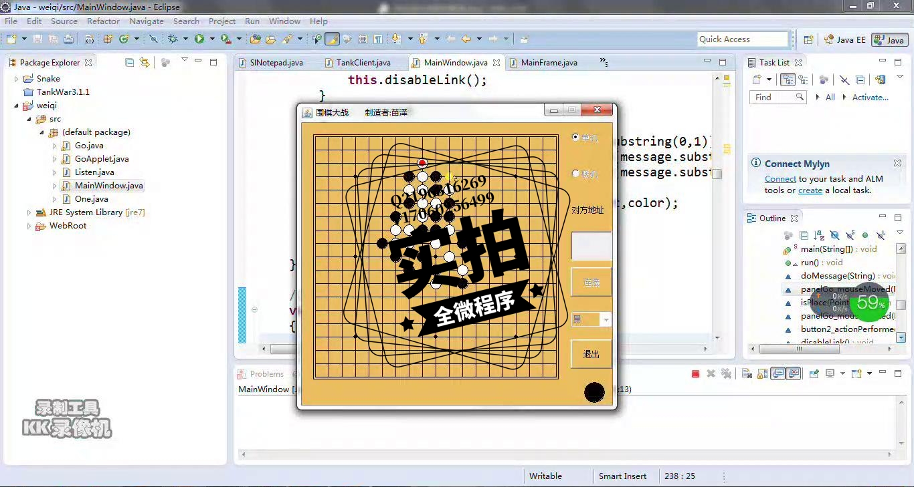Click the Terminate red square in Console
Image resolution: width=914 pixels, height=487 pixels.
point(696,374)
